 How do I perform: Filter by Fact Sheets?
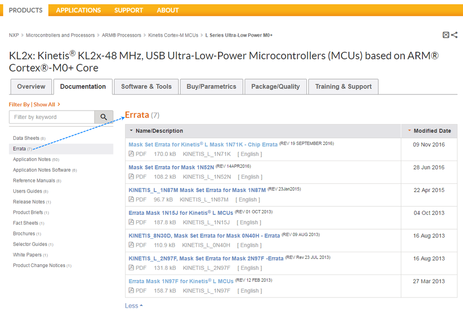point(28,223)
